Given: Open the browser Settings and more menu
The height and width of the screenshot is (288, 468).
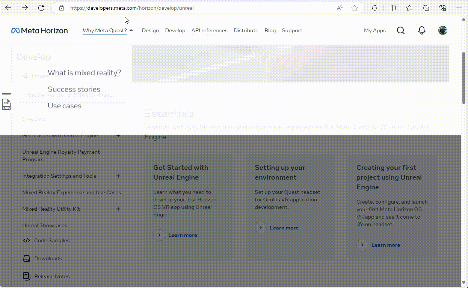Looking at the screenshot, I should click(x=459, y=8).
